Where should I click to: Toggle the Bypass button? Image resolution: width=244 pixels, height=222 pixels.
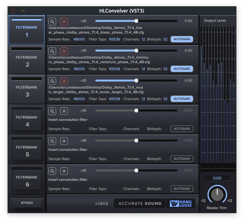[27, 203]
